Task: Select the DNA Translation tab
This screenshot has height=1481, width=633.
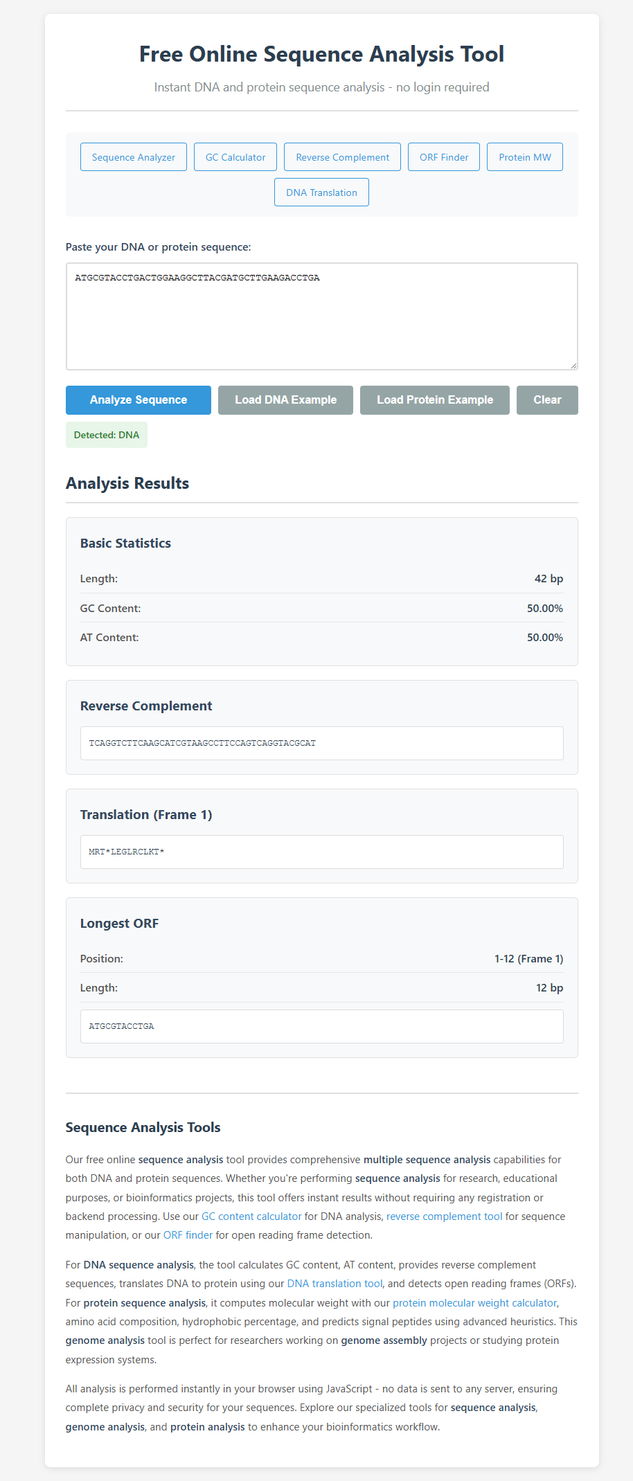Action: 321,192
